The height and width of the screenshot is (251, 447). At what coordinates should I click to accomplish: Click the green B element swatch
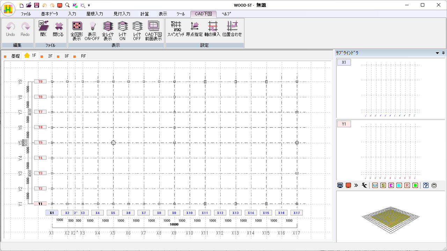415,185
